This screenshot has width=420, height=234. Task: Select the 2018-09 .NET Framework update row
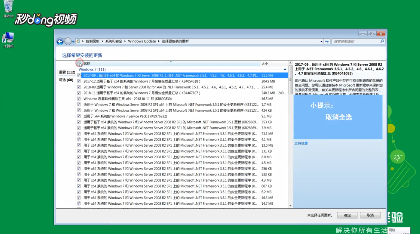[x=185, y=87]
